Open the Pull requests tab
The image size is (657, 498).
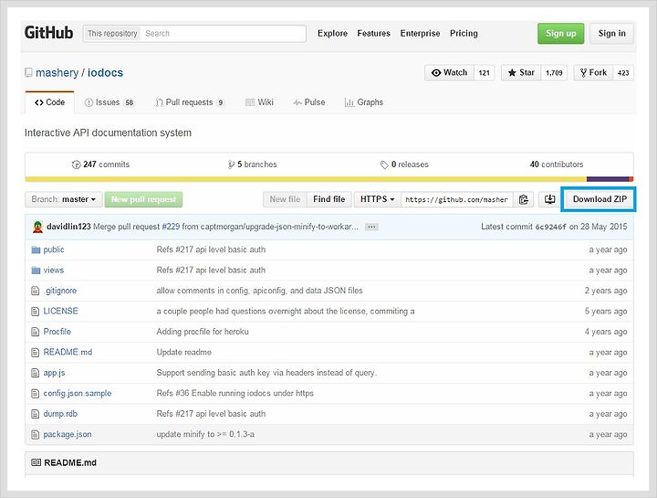tap(190, 102)
